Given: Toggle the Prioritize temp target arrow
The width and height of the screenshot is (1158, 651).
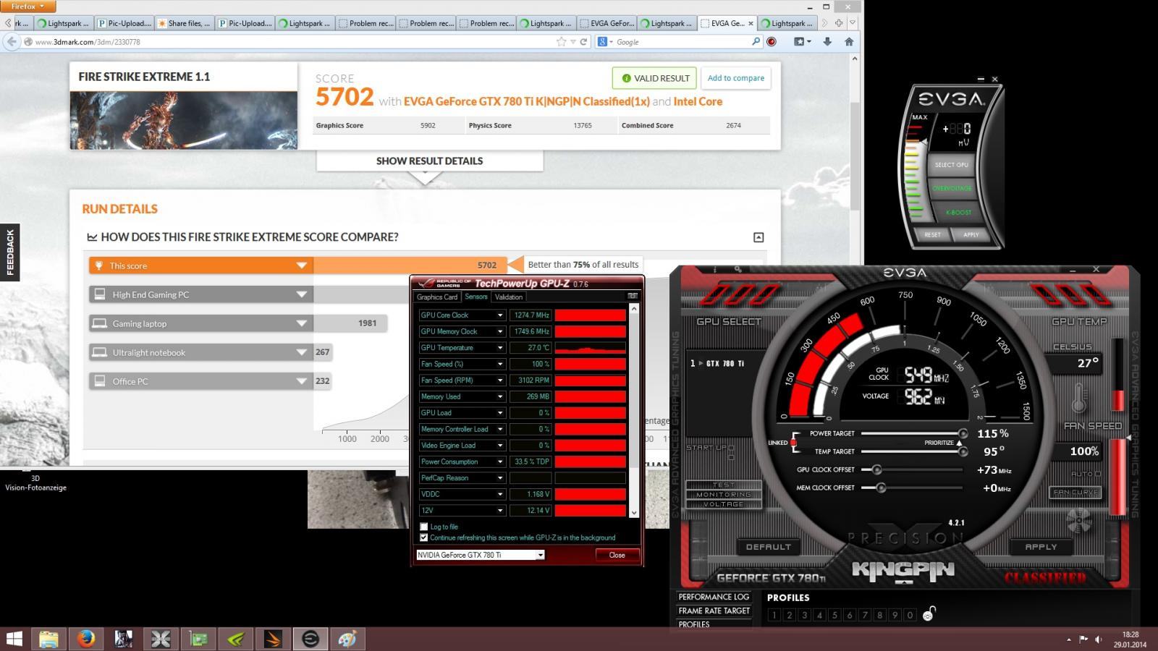Looking at the screenshot, I should 959,443.
